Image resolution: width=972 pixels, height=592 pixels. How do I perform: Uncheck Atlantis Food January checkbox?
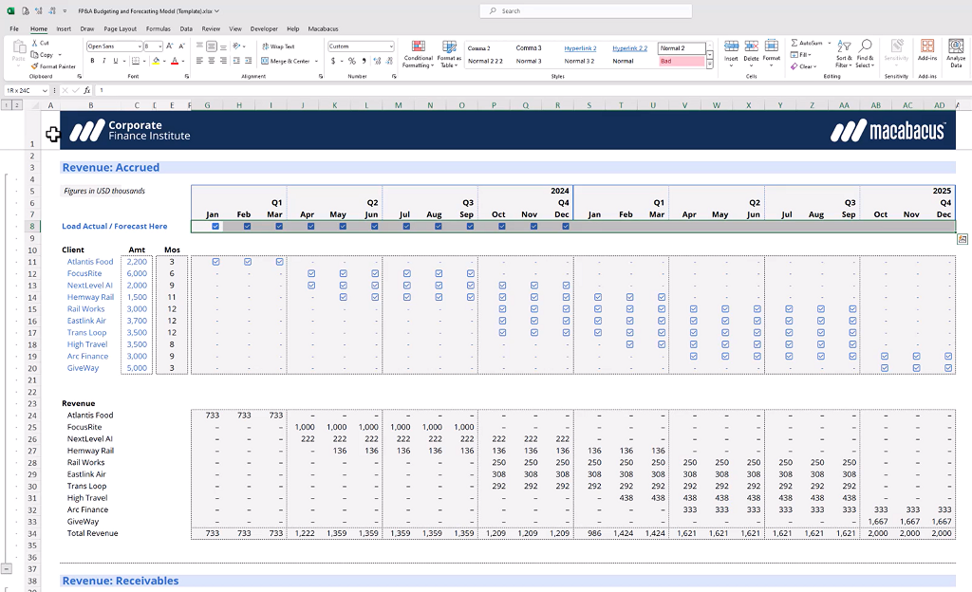click(x=215, y=262)
